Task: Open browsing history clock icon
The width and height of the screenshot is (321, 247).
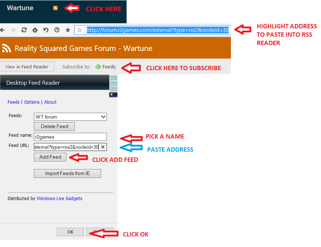Action: coord(57,30)
